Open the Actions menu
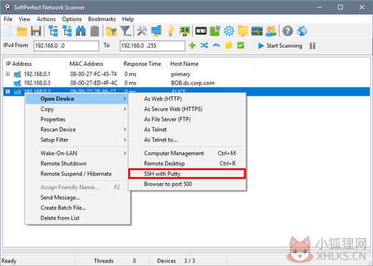 point(46,19)
